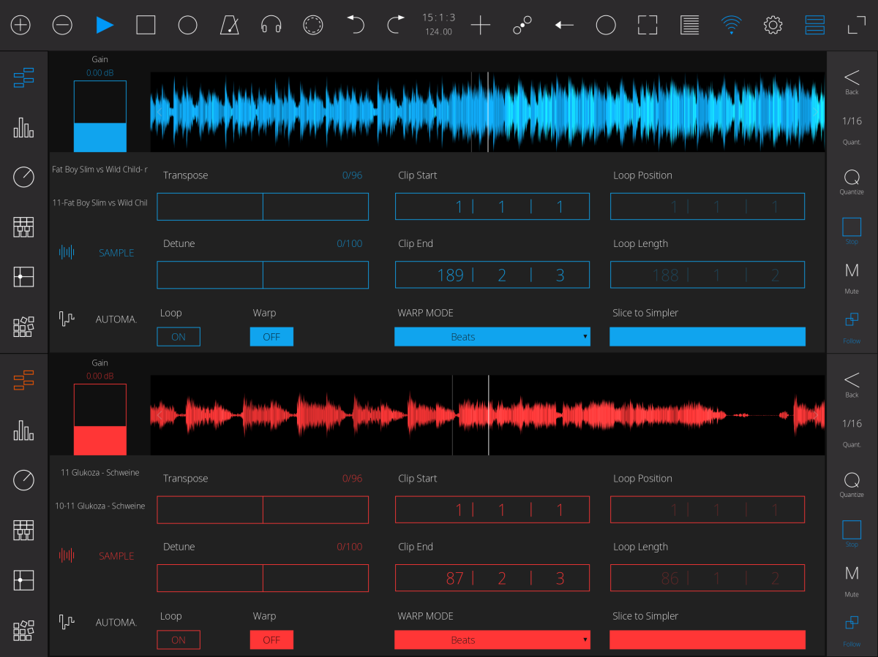This screenshot has height=657, width=878.
Task: Open red clip WARP MODE Beats dropdown
Action: 492,640
